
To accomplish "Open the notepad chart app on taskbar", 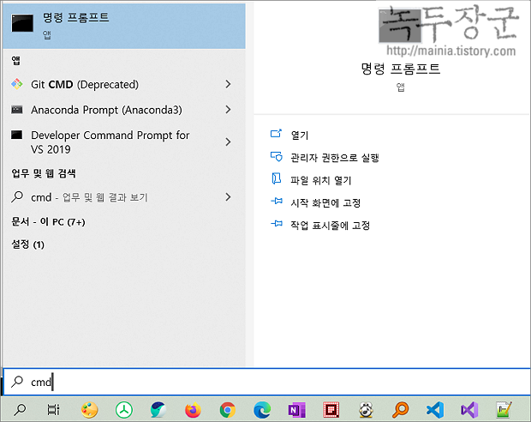I will pyautogui.click(x=504, y=410).
